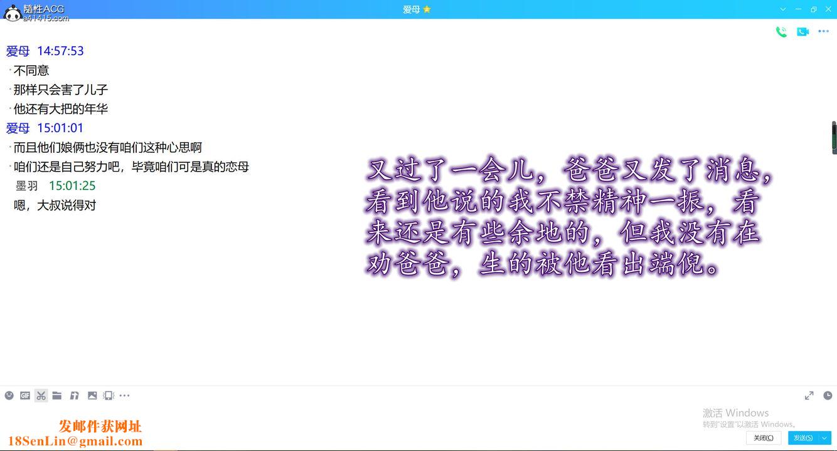Start a voice call

pyautogui.click(x=781, y=31)
